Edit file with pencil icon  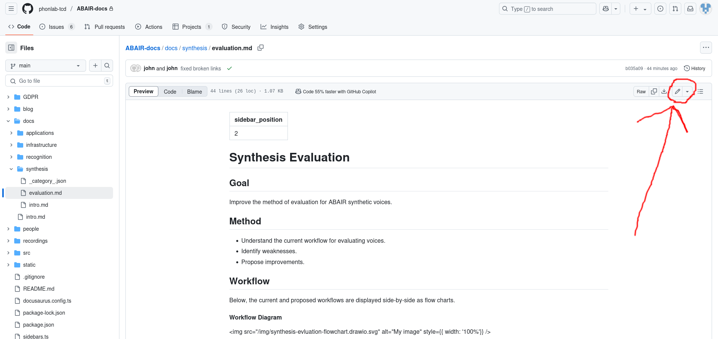677,91
